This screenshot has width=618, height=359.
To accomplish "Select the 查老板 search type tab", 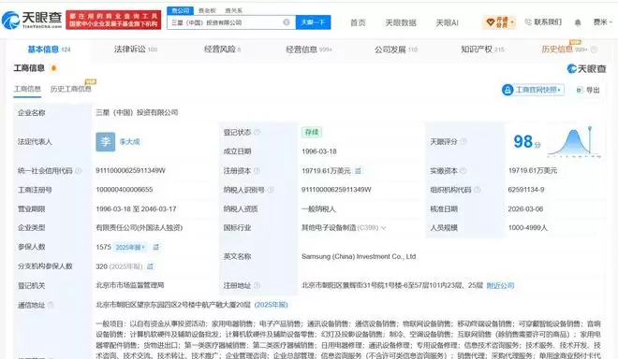I will click(x=207, y=10).
